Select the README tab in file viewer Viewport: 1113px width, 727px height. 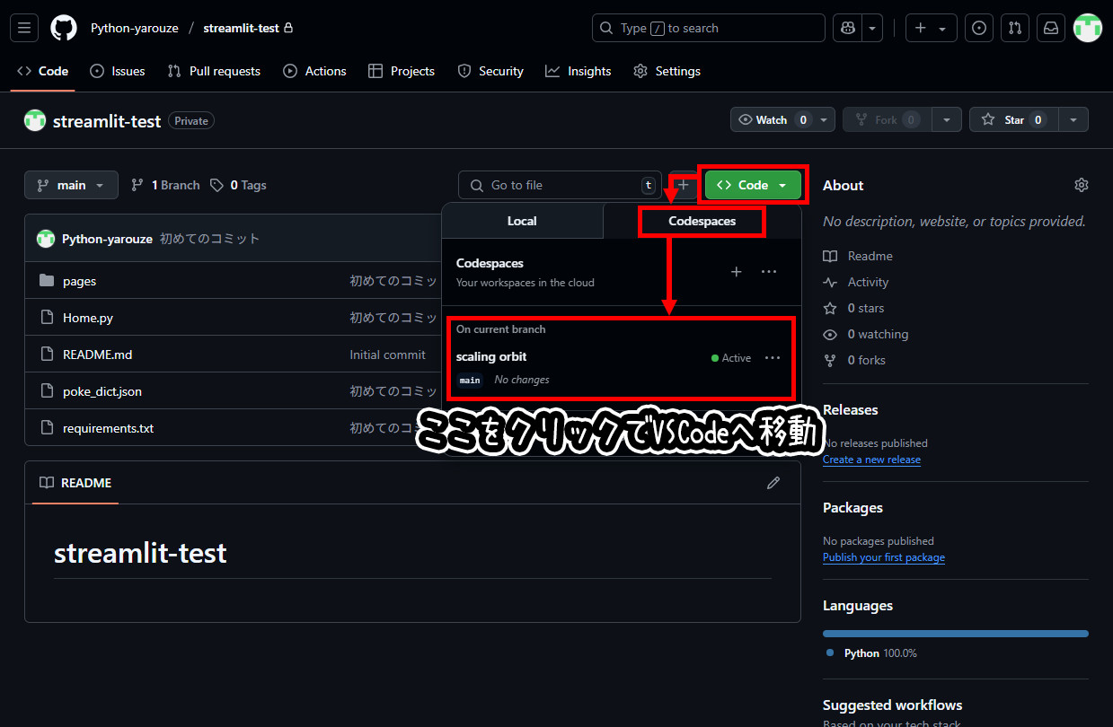(75, 483)
